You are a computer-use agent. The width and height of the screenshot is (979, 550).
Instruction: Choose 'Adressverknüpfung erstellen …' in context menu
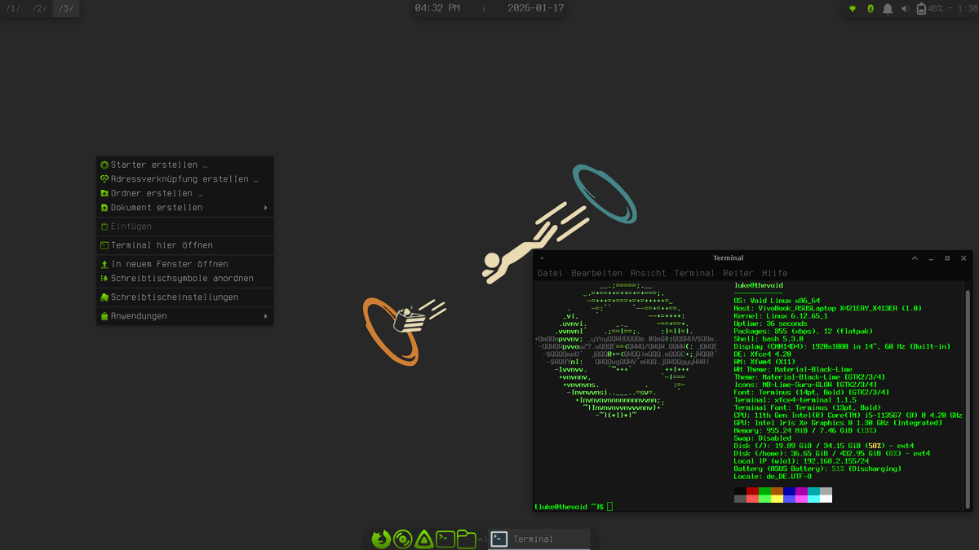click(x=185, y=178)
